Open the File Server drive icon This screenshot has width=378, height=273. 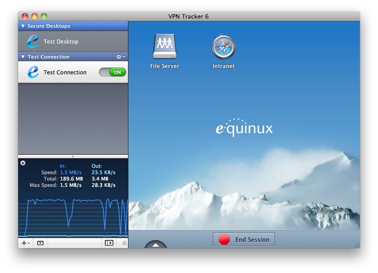[x=164, y=47]
